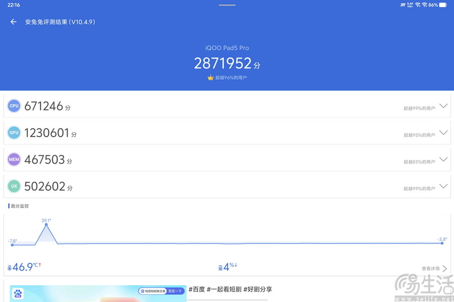Click the MEM score badge icon

(x=14, y=159)
